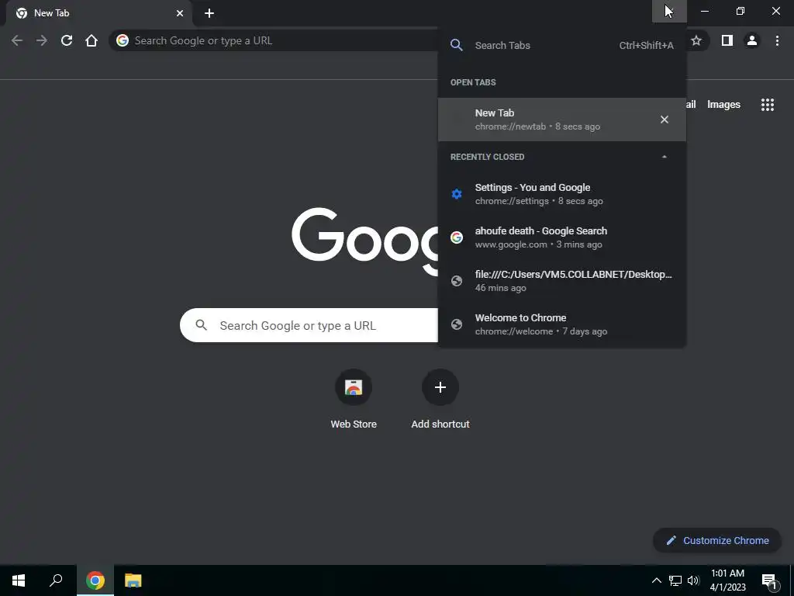Open the Google apps grid

tap(768, 105)
